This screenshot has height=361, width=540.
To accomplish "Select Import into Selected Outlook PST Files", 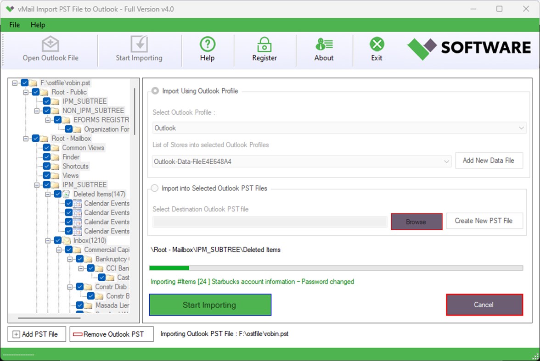I will [155, 188].
